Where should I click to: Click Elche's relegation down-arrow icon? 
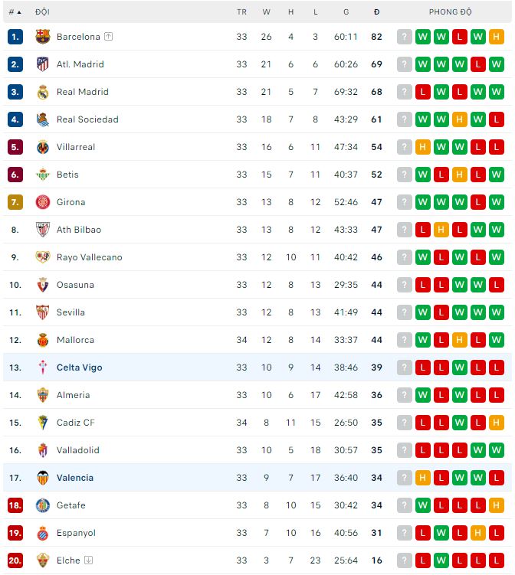pos(89,560)
